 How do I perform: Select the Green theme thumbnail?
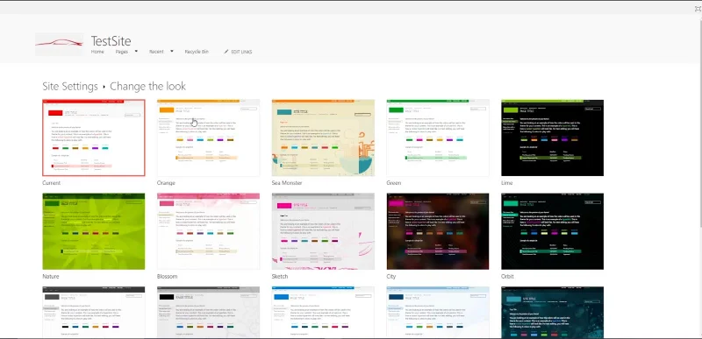[438, 138]
